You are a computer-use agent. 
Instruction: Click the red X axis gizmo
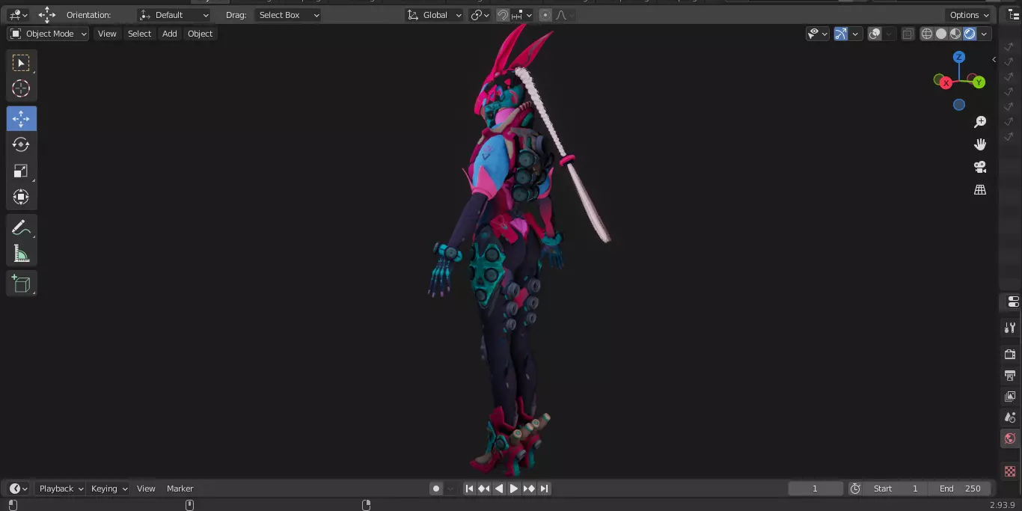[x=946, y=82]
